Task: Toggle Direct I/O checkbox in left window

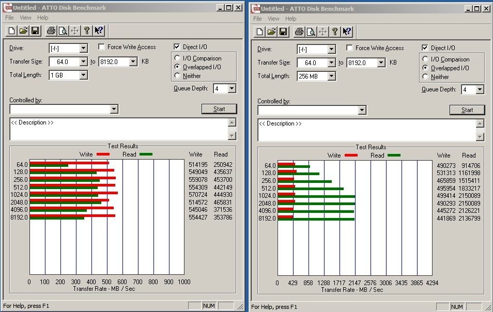Action: pos(177,47)
